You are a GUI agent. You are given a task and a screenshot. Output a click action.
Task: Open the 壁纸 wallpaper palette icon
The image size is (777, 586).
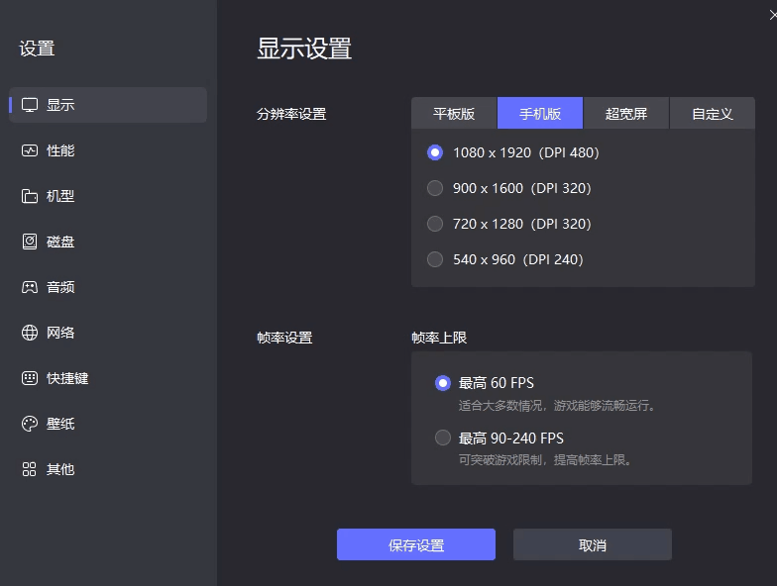(x=30, y=424)
